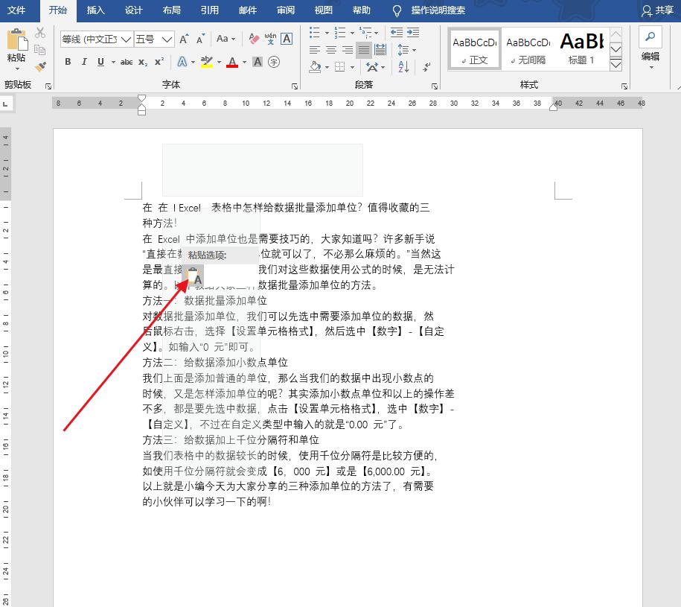
Task: Open the Sort icon in paragraph group
Action: 403,66
